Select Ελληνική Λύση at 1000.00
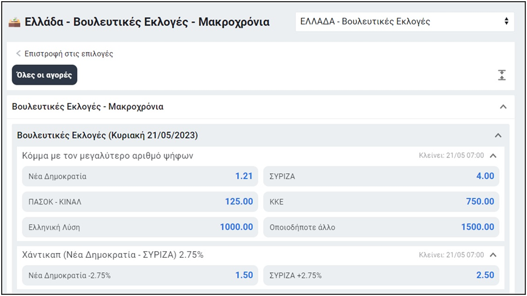 pyautogui.click(x=140, y=227)
